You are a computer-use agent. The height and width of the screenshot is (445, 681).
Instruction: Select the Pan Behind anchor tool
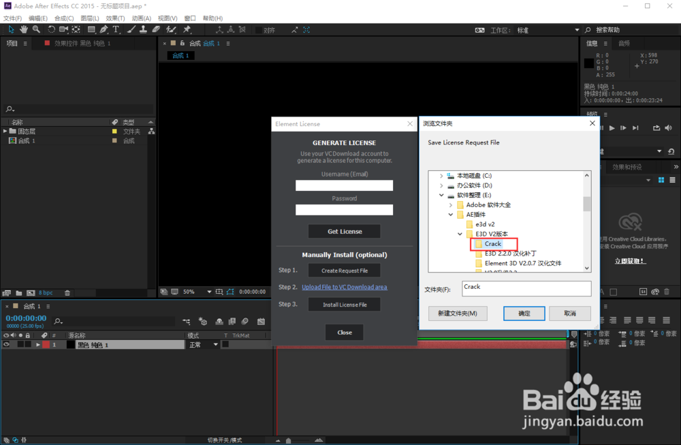(76, 29)
